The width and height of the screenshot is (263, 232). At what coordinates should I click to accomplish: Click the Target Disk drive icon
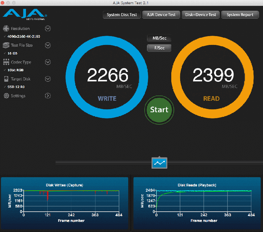(6, 79)
